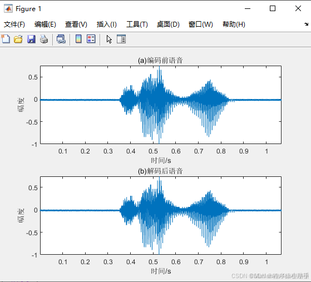Maximize the Figure 1 window
311x282 pixels.
coord(273,8)
